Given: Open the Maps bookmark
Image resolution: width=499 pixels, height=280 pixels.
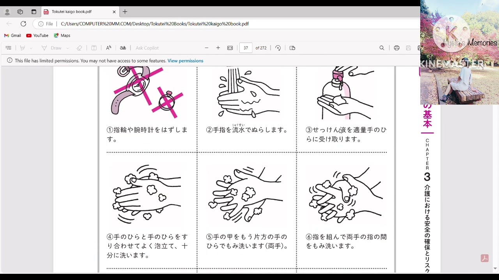Looking at the screenshot, I should (62, 35).
